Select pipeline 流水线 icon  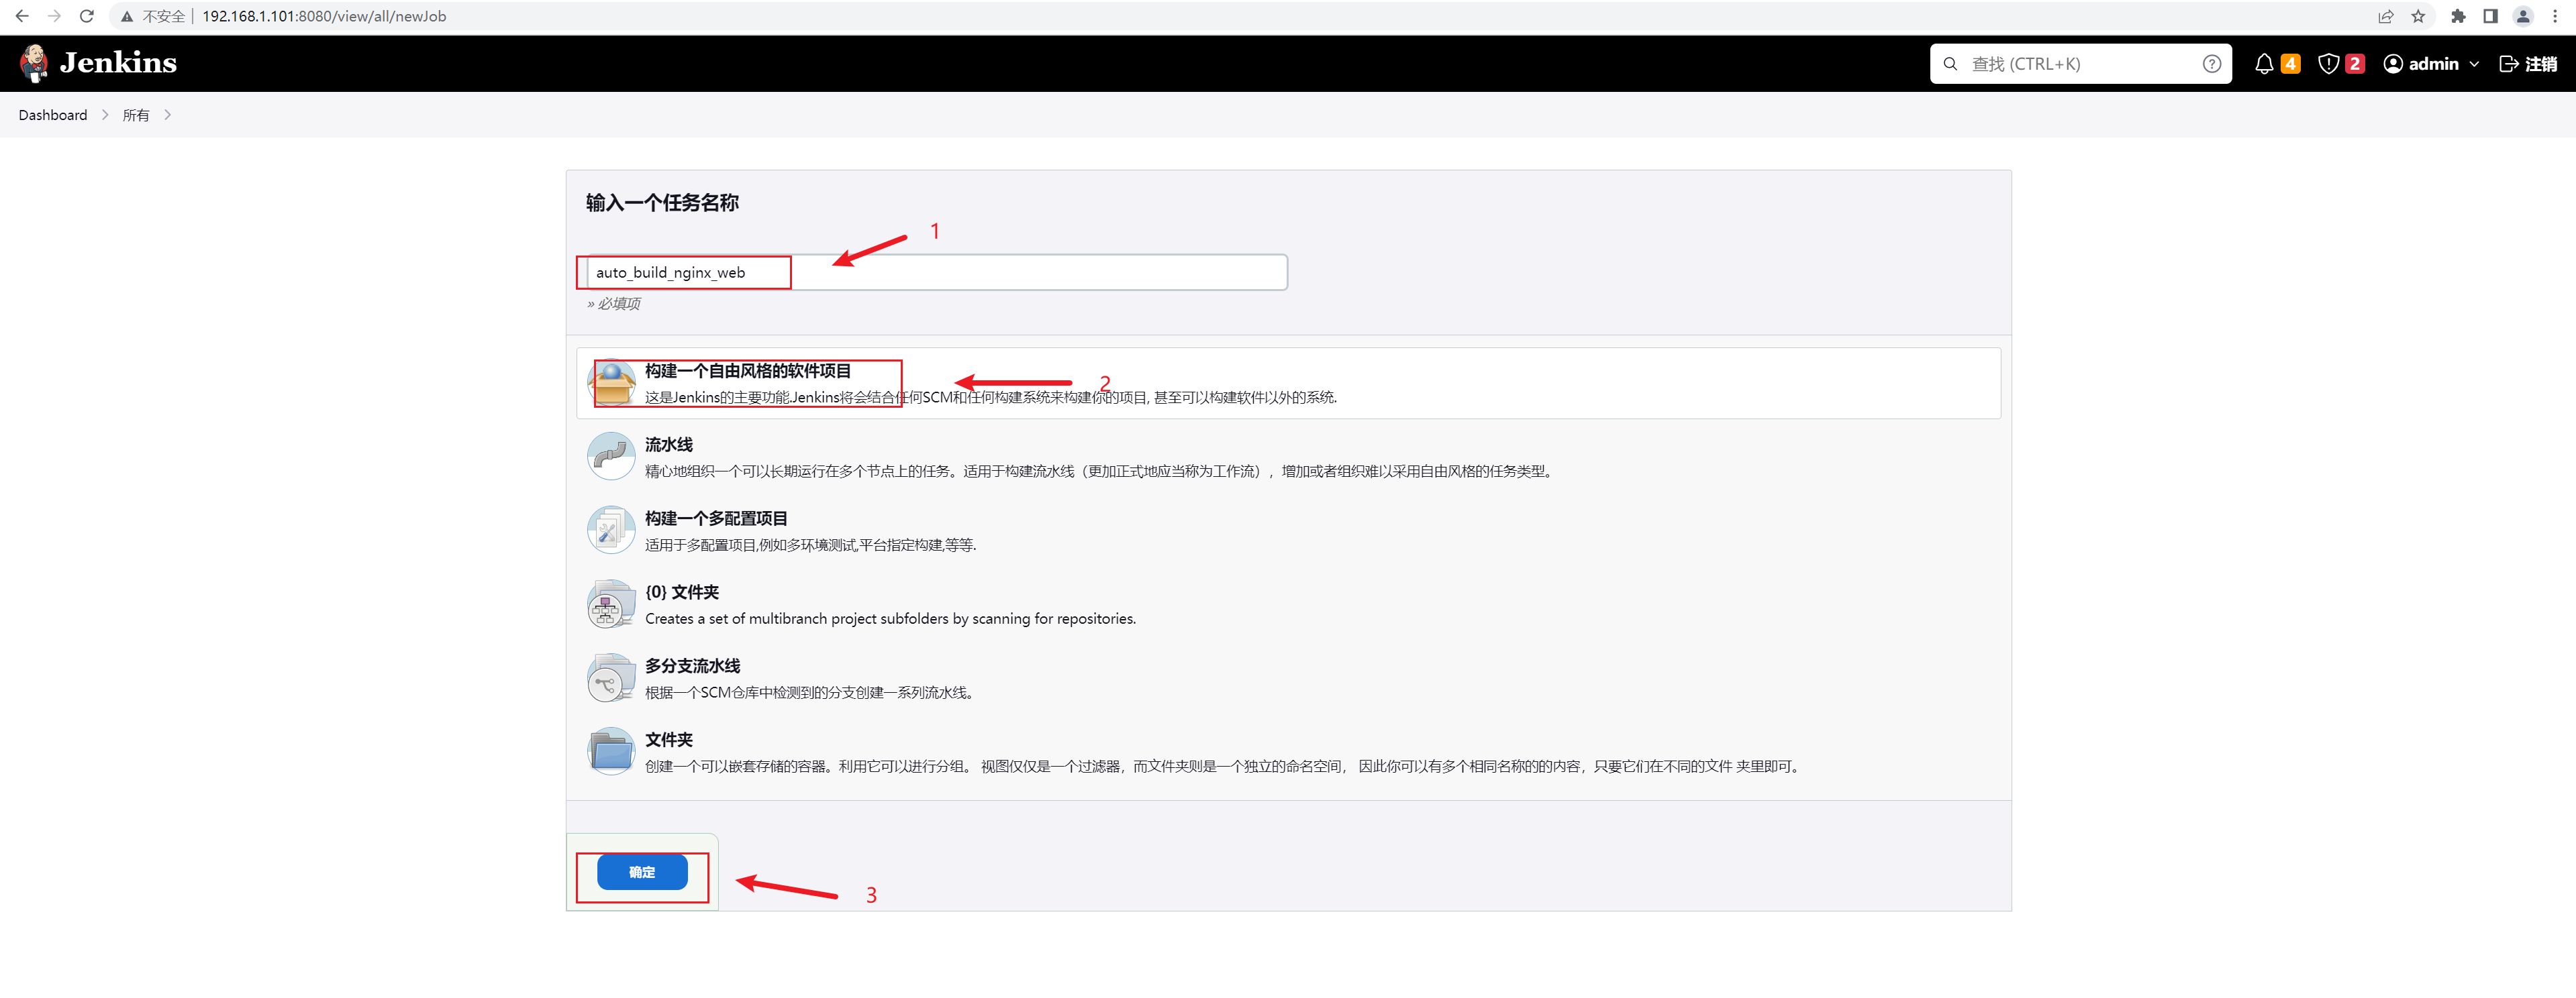(611, 457)
